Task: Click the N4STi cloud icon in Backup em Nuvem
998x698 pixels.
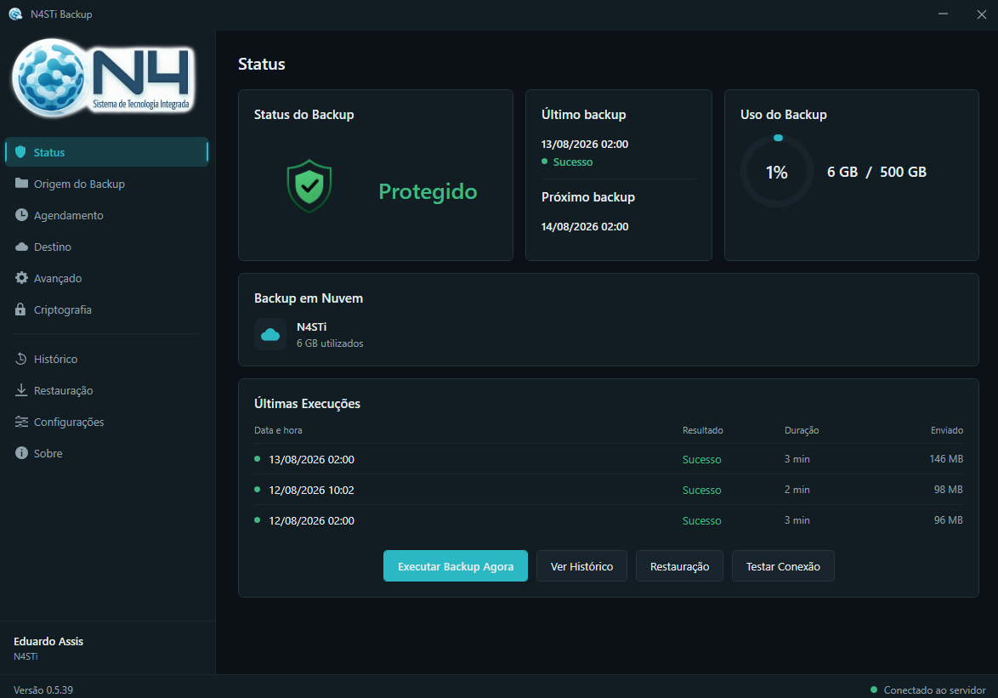Action: (270, 335)
